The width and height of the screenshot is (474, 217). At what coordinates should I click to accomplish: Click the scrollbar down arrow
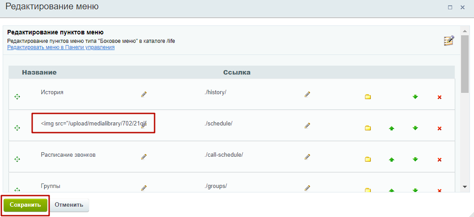pyautogui.click(x=465, y=187)
